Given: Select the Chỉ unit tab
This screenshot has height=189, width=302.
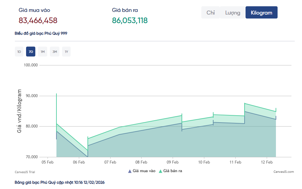Looking at the screenshot, I should (211, 13).
